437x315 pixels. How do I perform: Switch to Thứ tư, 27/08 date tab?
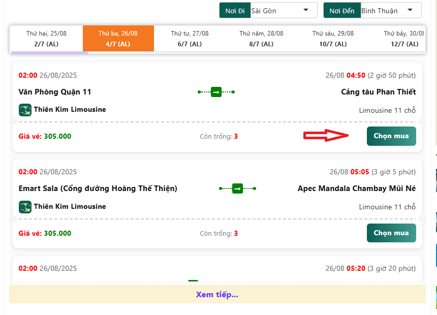190,39
